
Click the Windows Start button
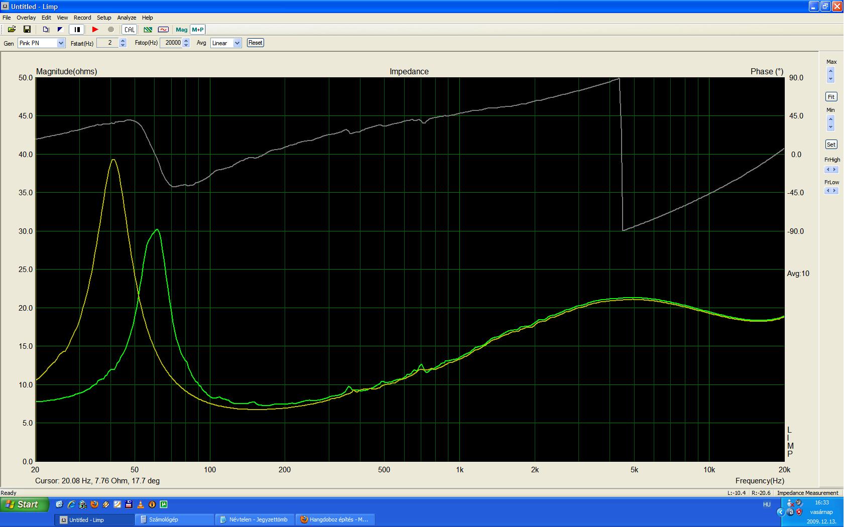tap(25, 504)
